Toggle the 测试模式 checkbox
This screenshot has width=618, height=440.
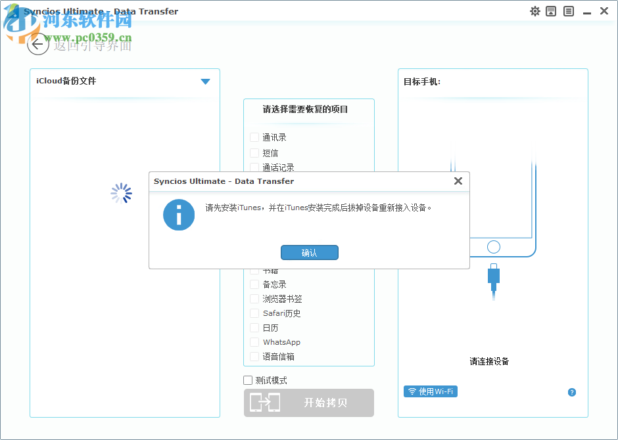pos(248,380)
